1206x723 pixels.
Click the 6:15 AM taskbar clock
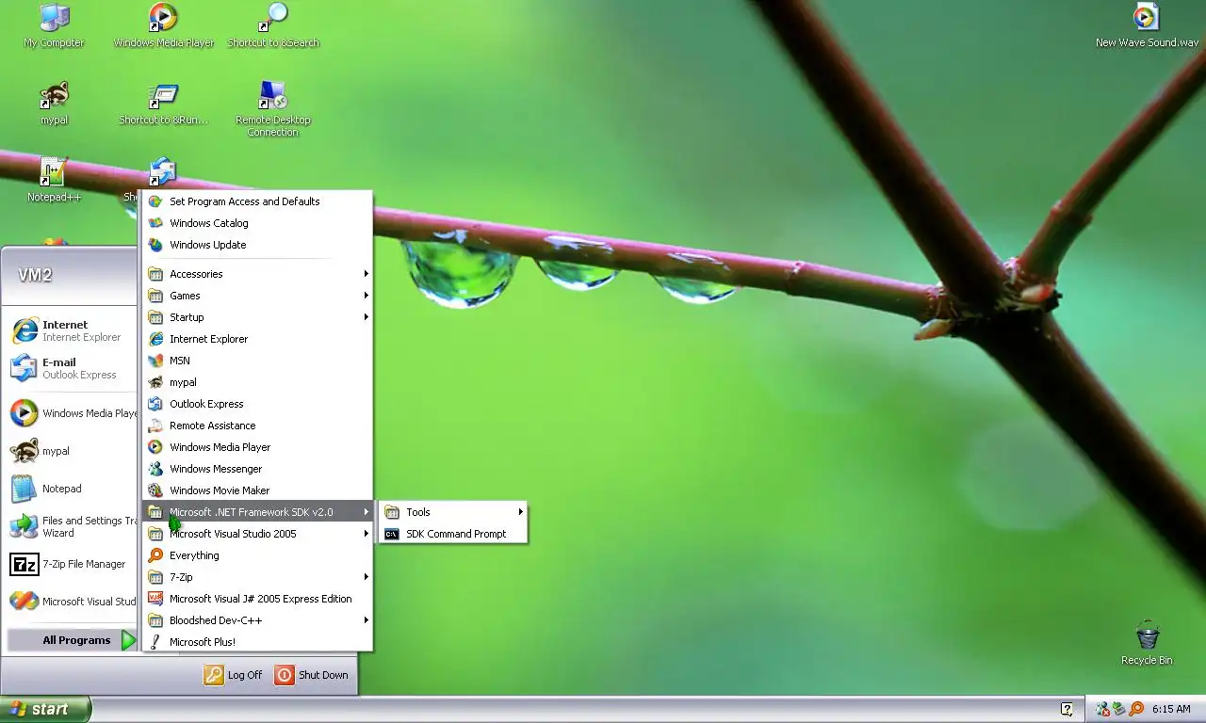(x=1171, y=709)
